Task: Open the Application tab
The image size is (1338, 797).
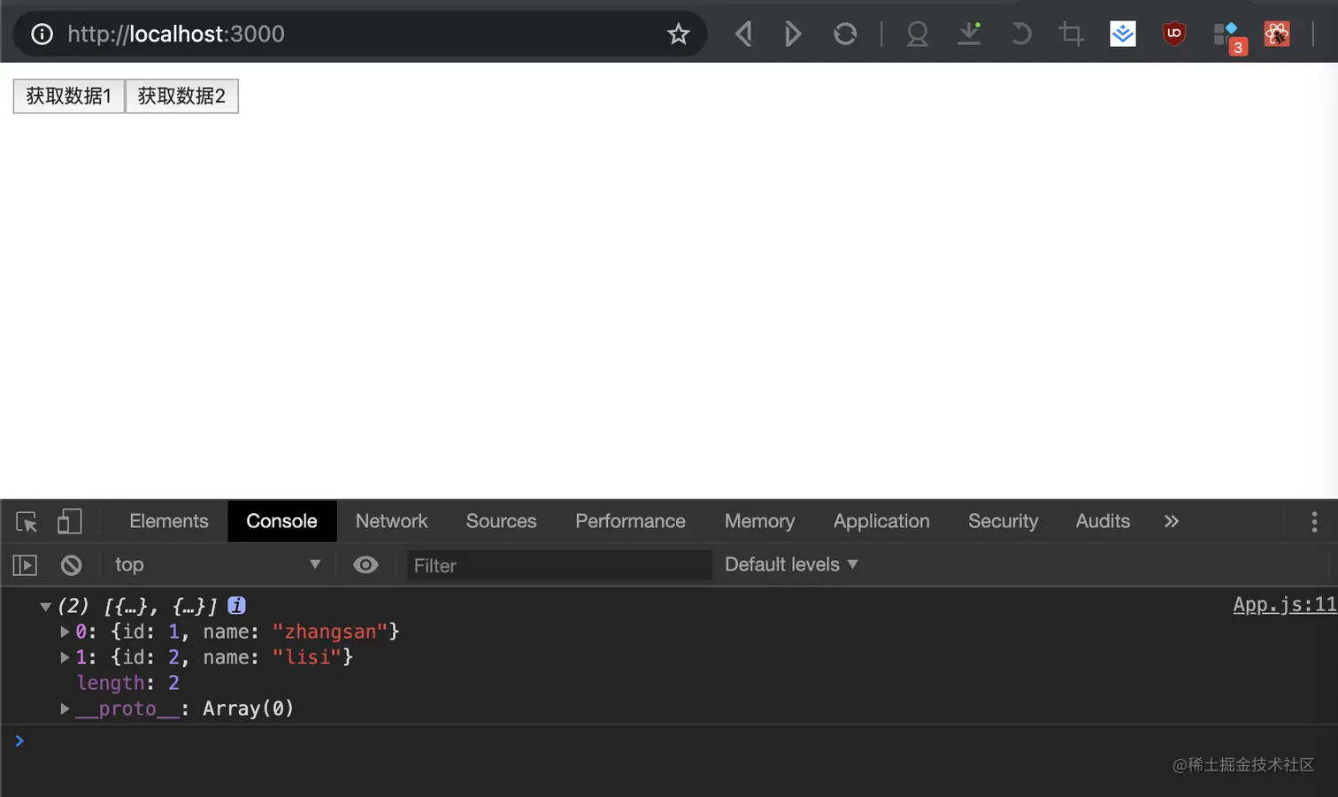Action: (x=881, y=522)
